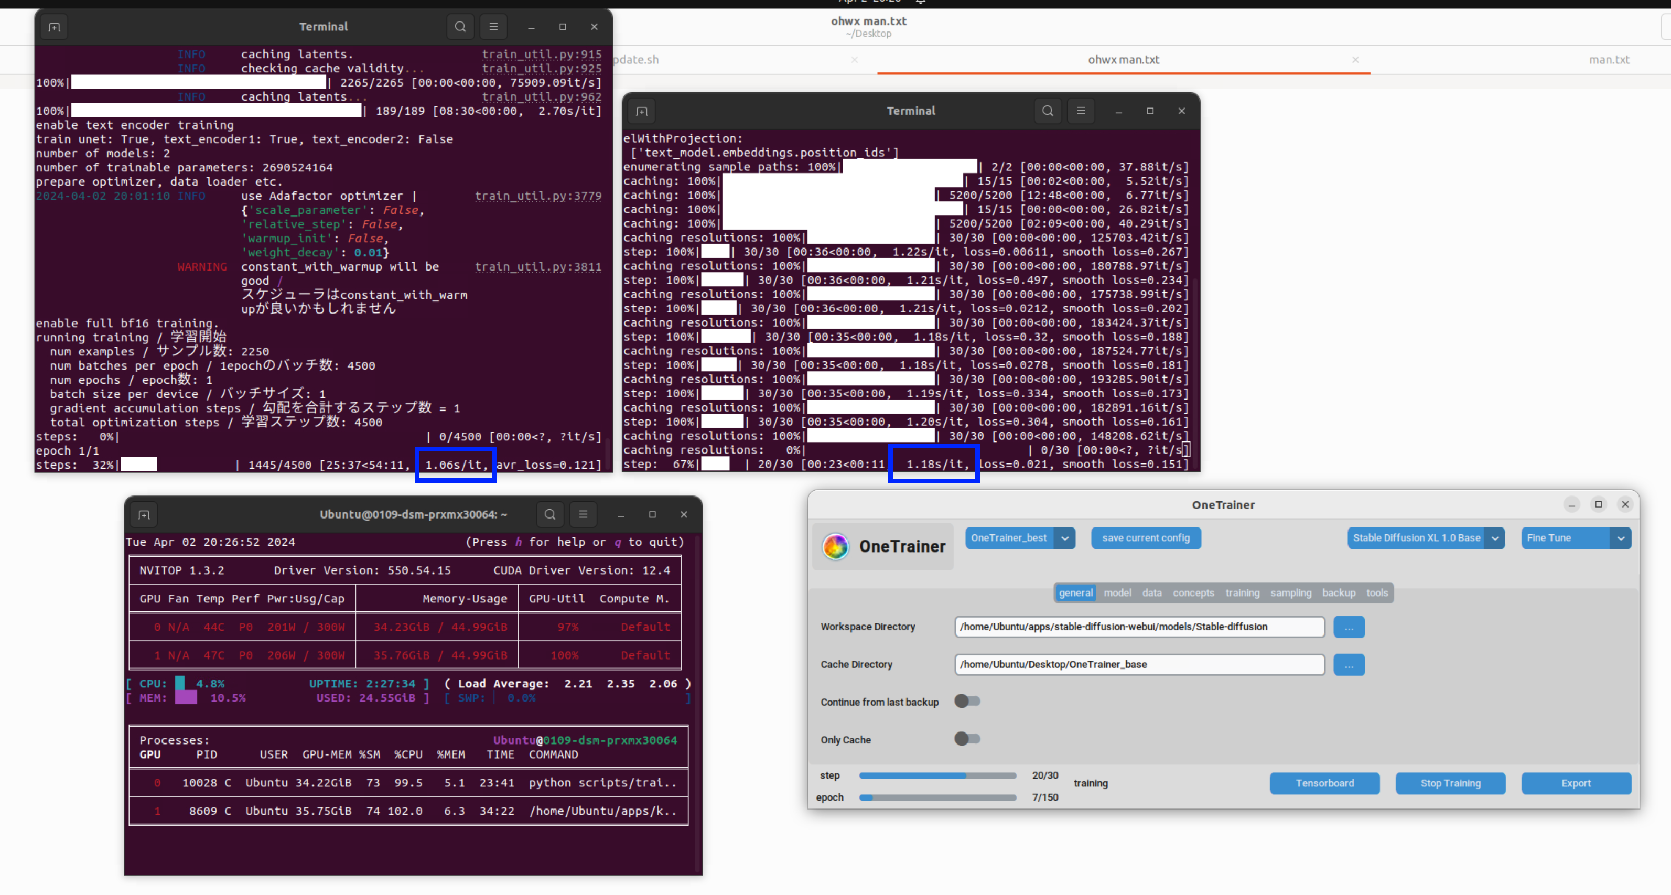Toggle Continue from last backup switch
The image size is (1671, 895).
tap(967, 701)
